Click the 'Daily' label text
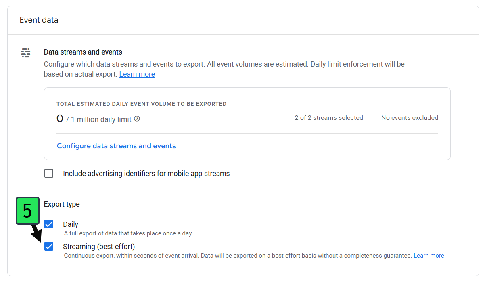Viewport: 487px width, 283px height. [71, 224]
